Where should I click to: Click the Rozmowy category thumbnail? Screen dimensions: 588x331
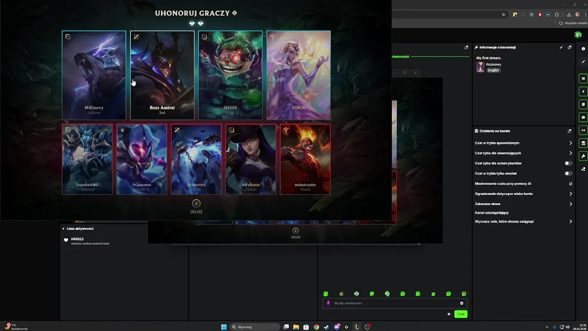[481, 67]
